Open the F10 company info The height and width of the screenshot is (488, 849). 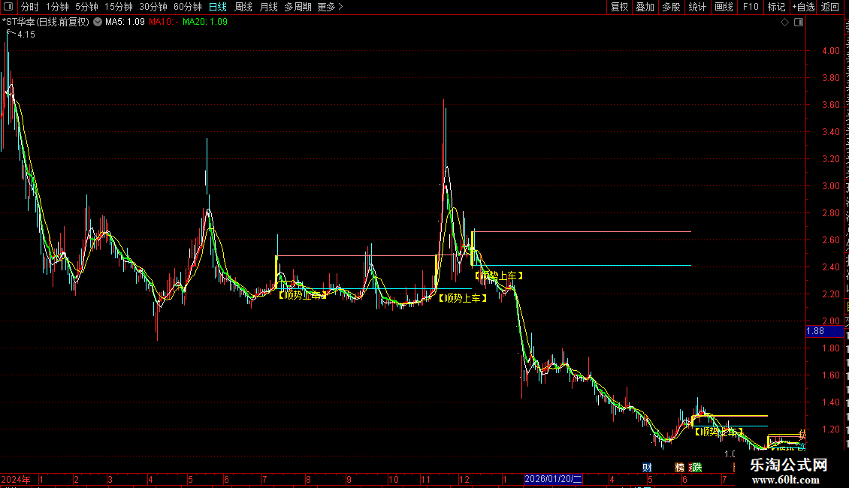[751, 7]
